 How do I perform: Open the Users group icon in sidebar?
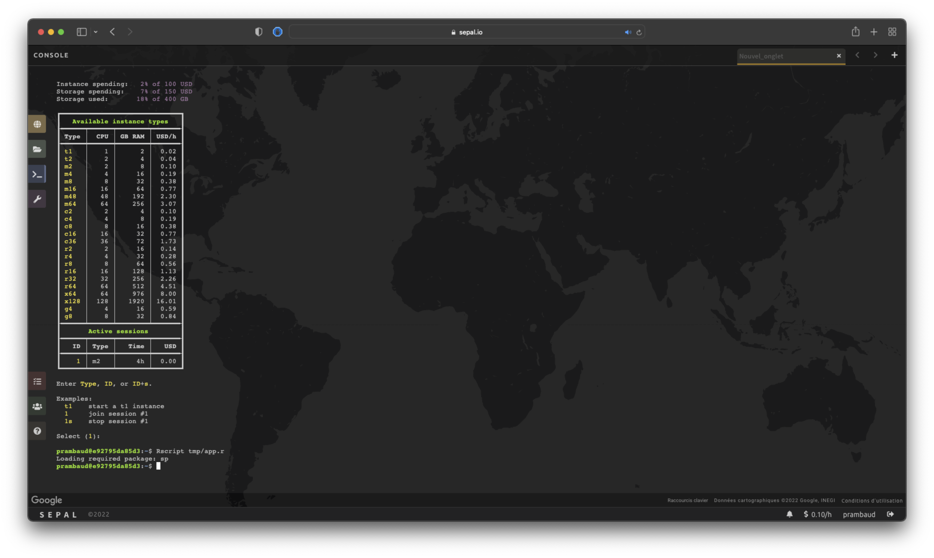[37, 406]
